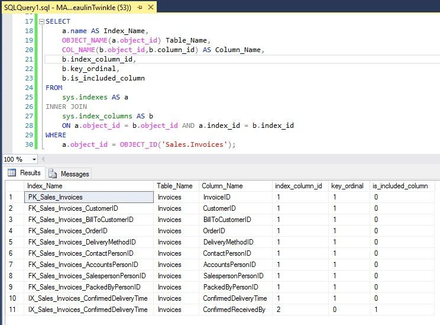Collapse the SELECT statement block
Viewport: 440px width, 325px height.
[x=41, y=21]
